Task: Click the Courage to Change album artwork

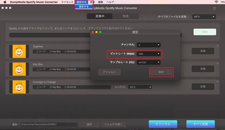Action: click(19, 87)
